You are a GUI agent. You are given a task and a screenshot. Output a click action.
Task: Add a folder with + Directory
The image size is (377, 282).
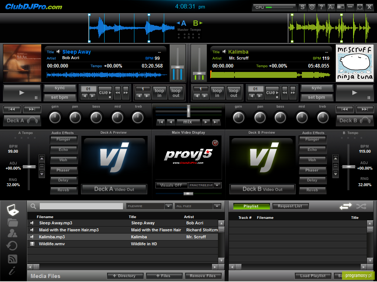(125, 276)
